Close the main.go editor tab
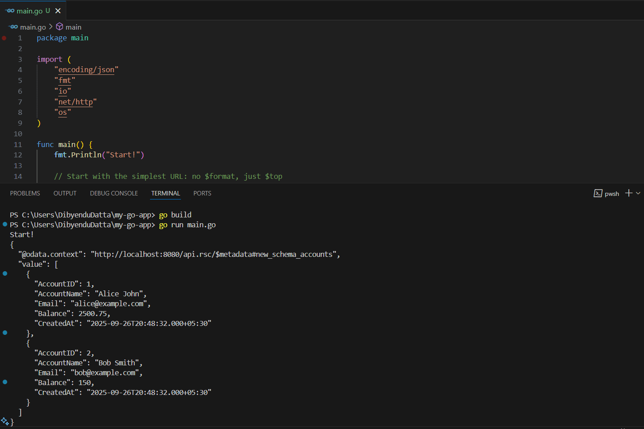Screen dimensions: 644x429 pos(58,11)
